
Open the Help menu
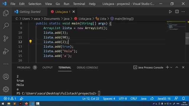tap(92, 4)
